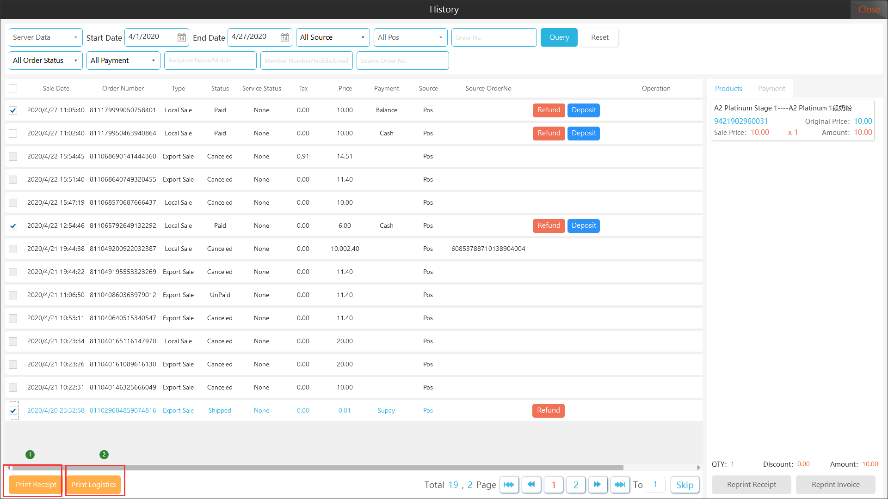Jump to first page icon
Screen dimensions: 888x499
509,485
